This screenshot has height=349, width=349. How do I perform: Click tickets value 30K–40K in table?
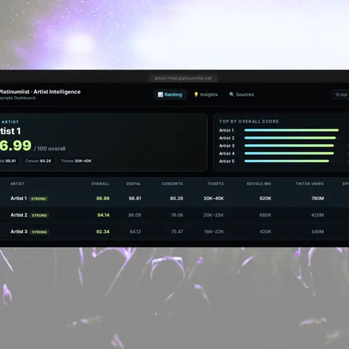[214, 198]
